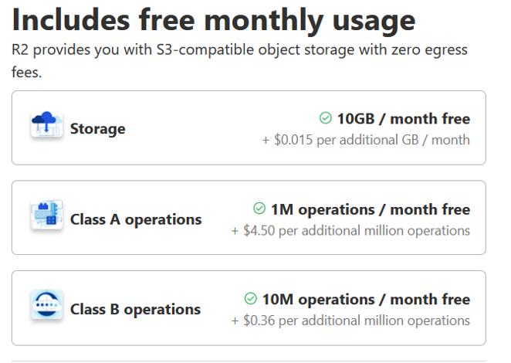511x363 pixels.
Task: Click the 1M operations / month free text
Action: [x=370, y=209]
